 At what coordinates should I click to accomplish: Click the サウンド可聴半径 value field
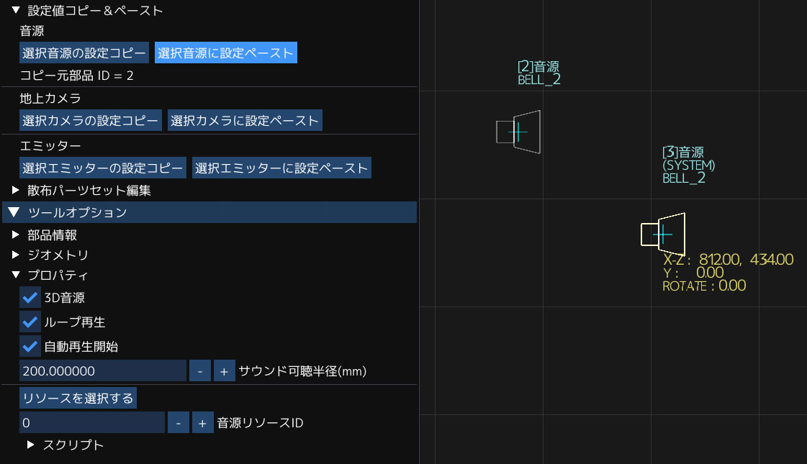tap(103, 370)
